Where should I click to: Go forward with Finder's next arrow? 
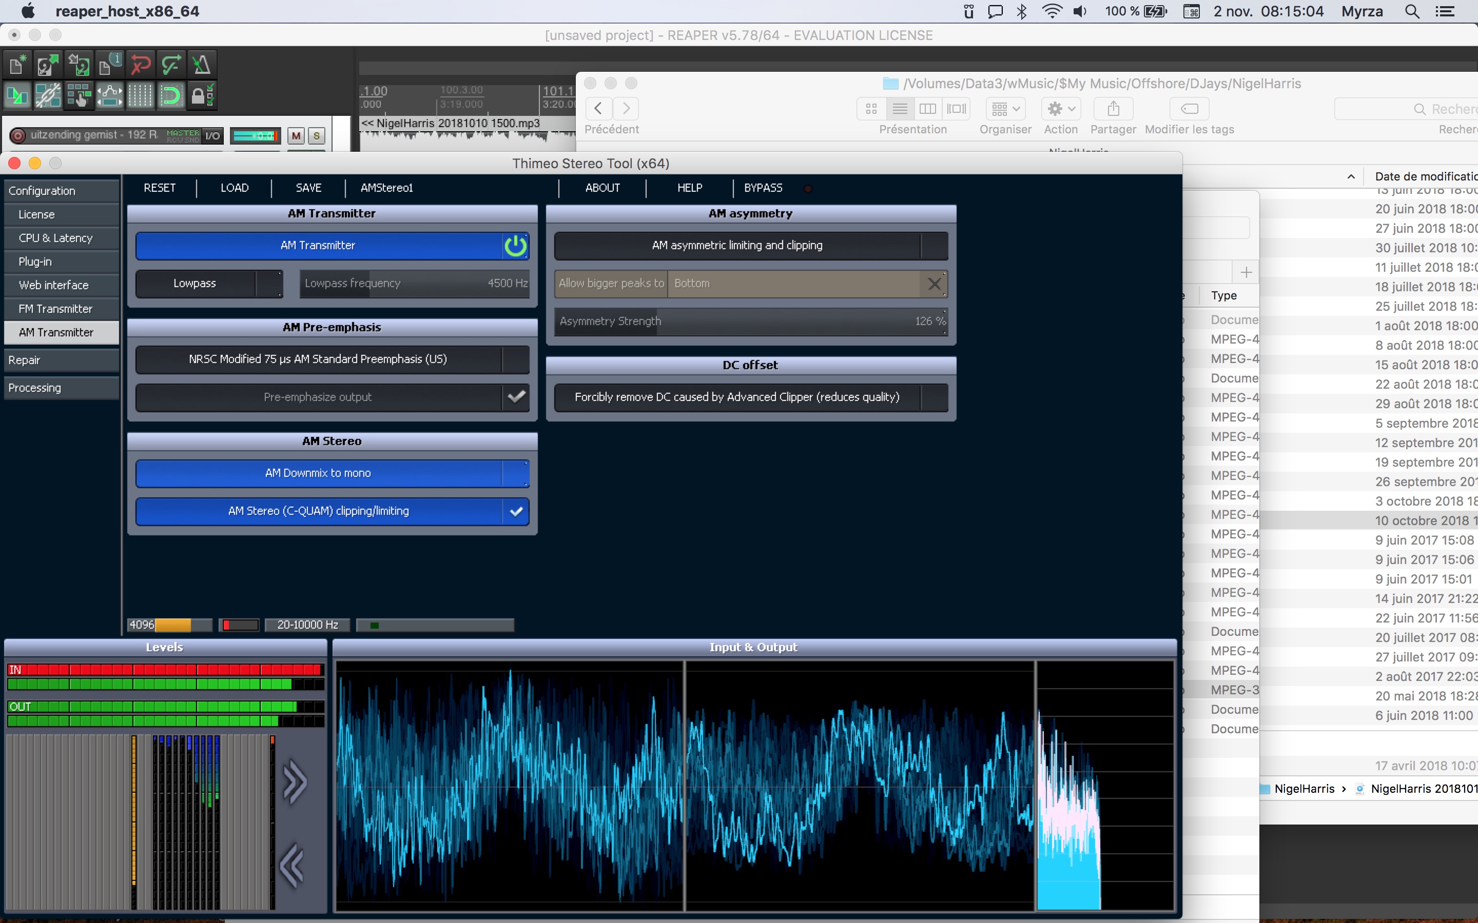[626, 109]
